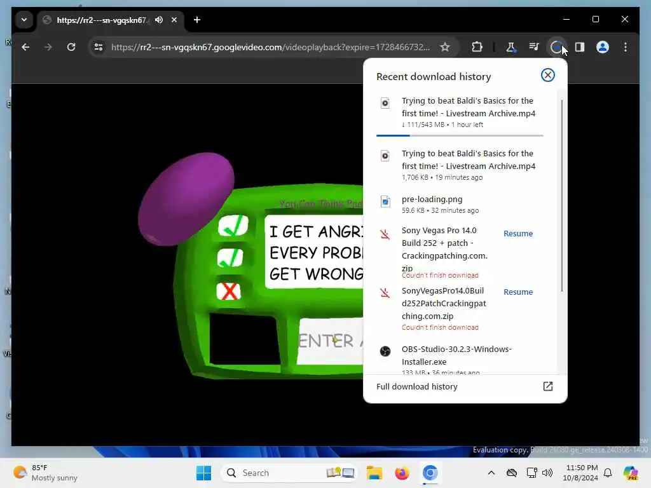
Task: Minimize the browser window
Action: click(566, 19)
